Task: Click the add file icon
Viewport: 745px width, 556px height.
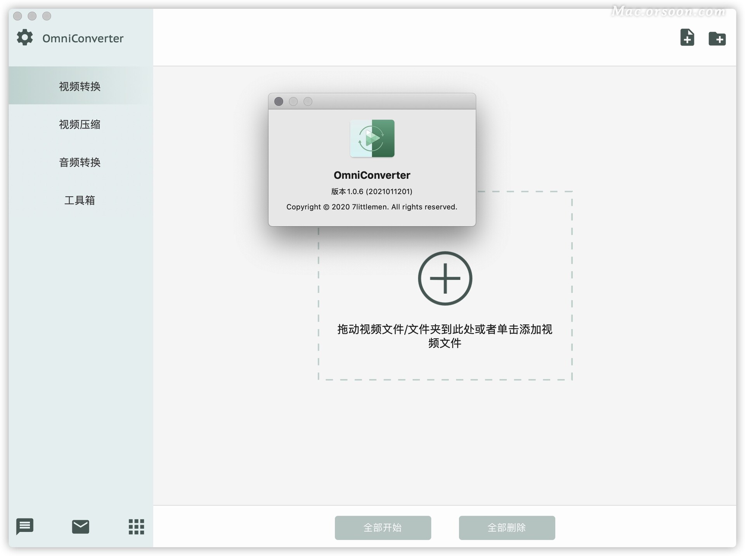Action: pos(687,37)
